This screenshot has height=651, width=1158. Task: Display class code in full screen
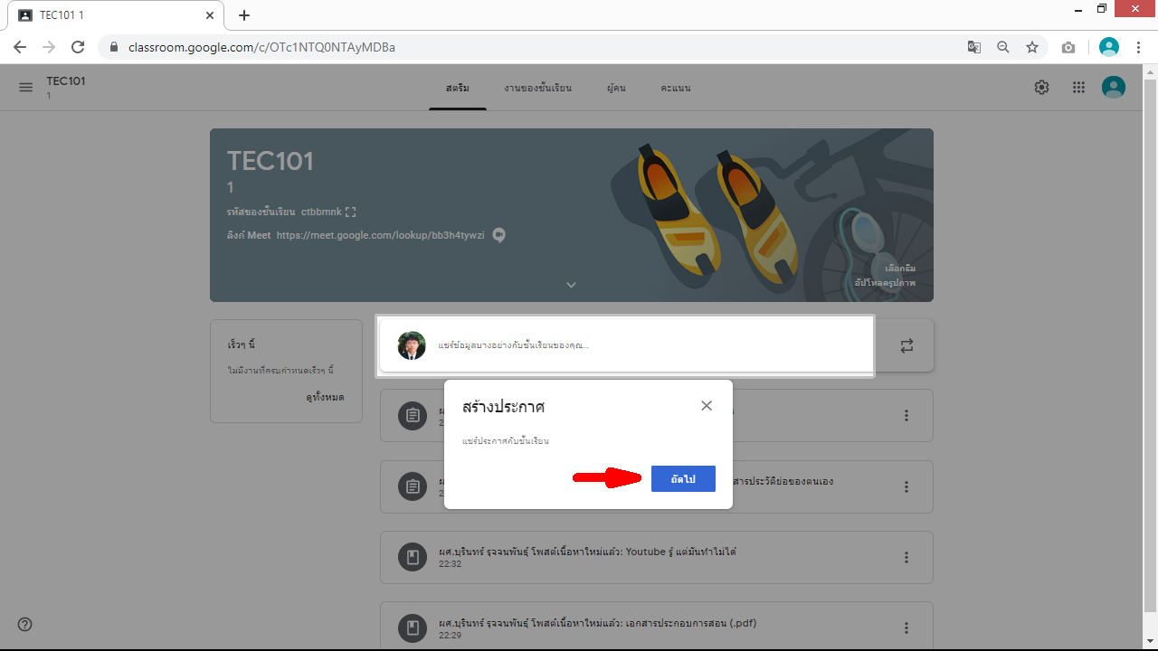click(351, 212)
